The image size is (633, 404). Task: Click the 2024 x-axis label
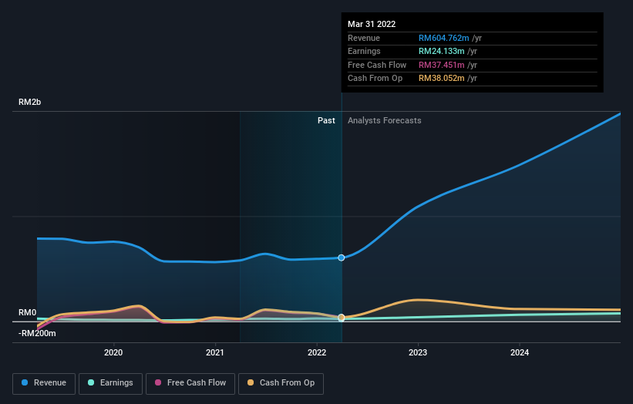click(520, 352)
